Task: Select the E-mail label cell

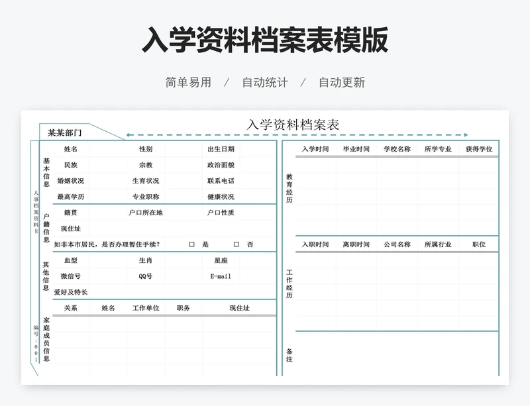Action: 221,276
